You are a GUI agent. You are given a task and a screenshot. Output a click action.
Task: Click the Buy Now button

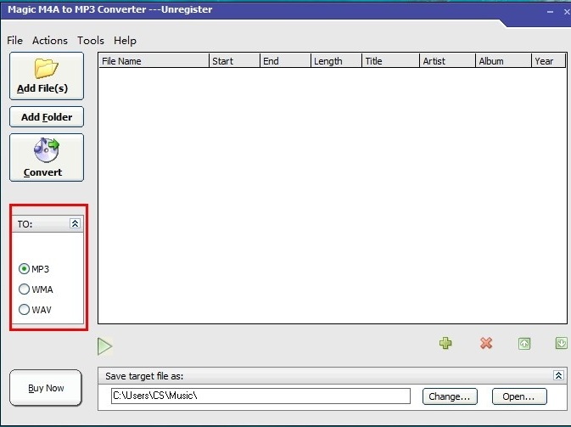46,388
